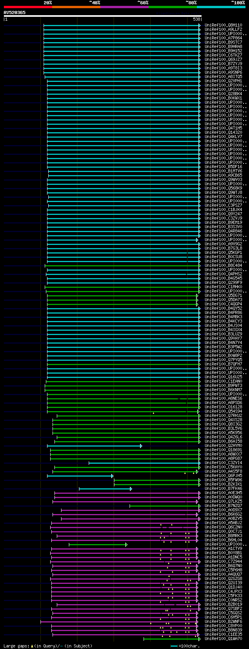Select the UniRef100_B0KWX1 label

tap(223, 98)
